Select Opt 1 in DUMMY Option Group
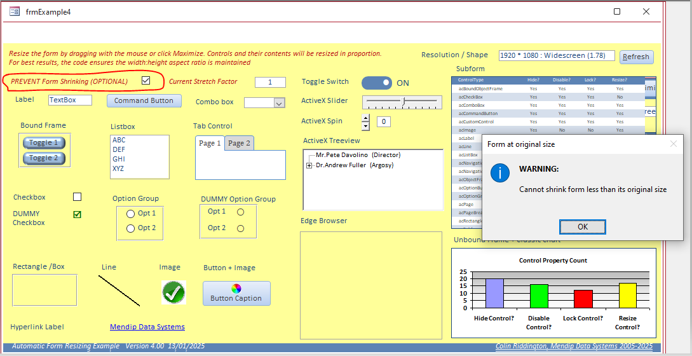Viewport: 692px width, 356px height. pyautogui.click(x=241, y=212)
